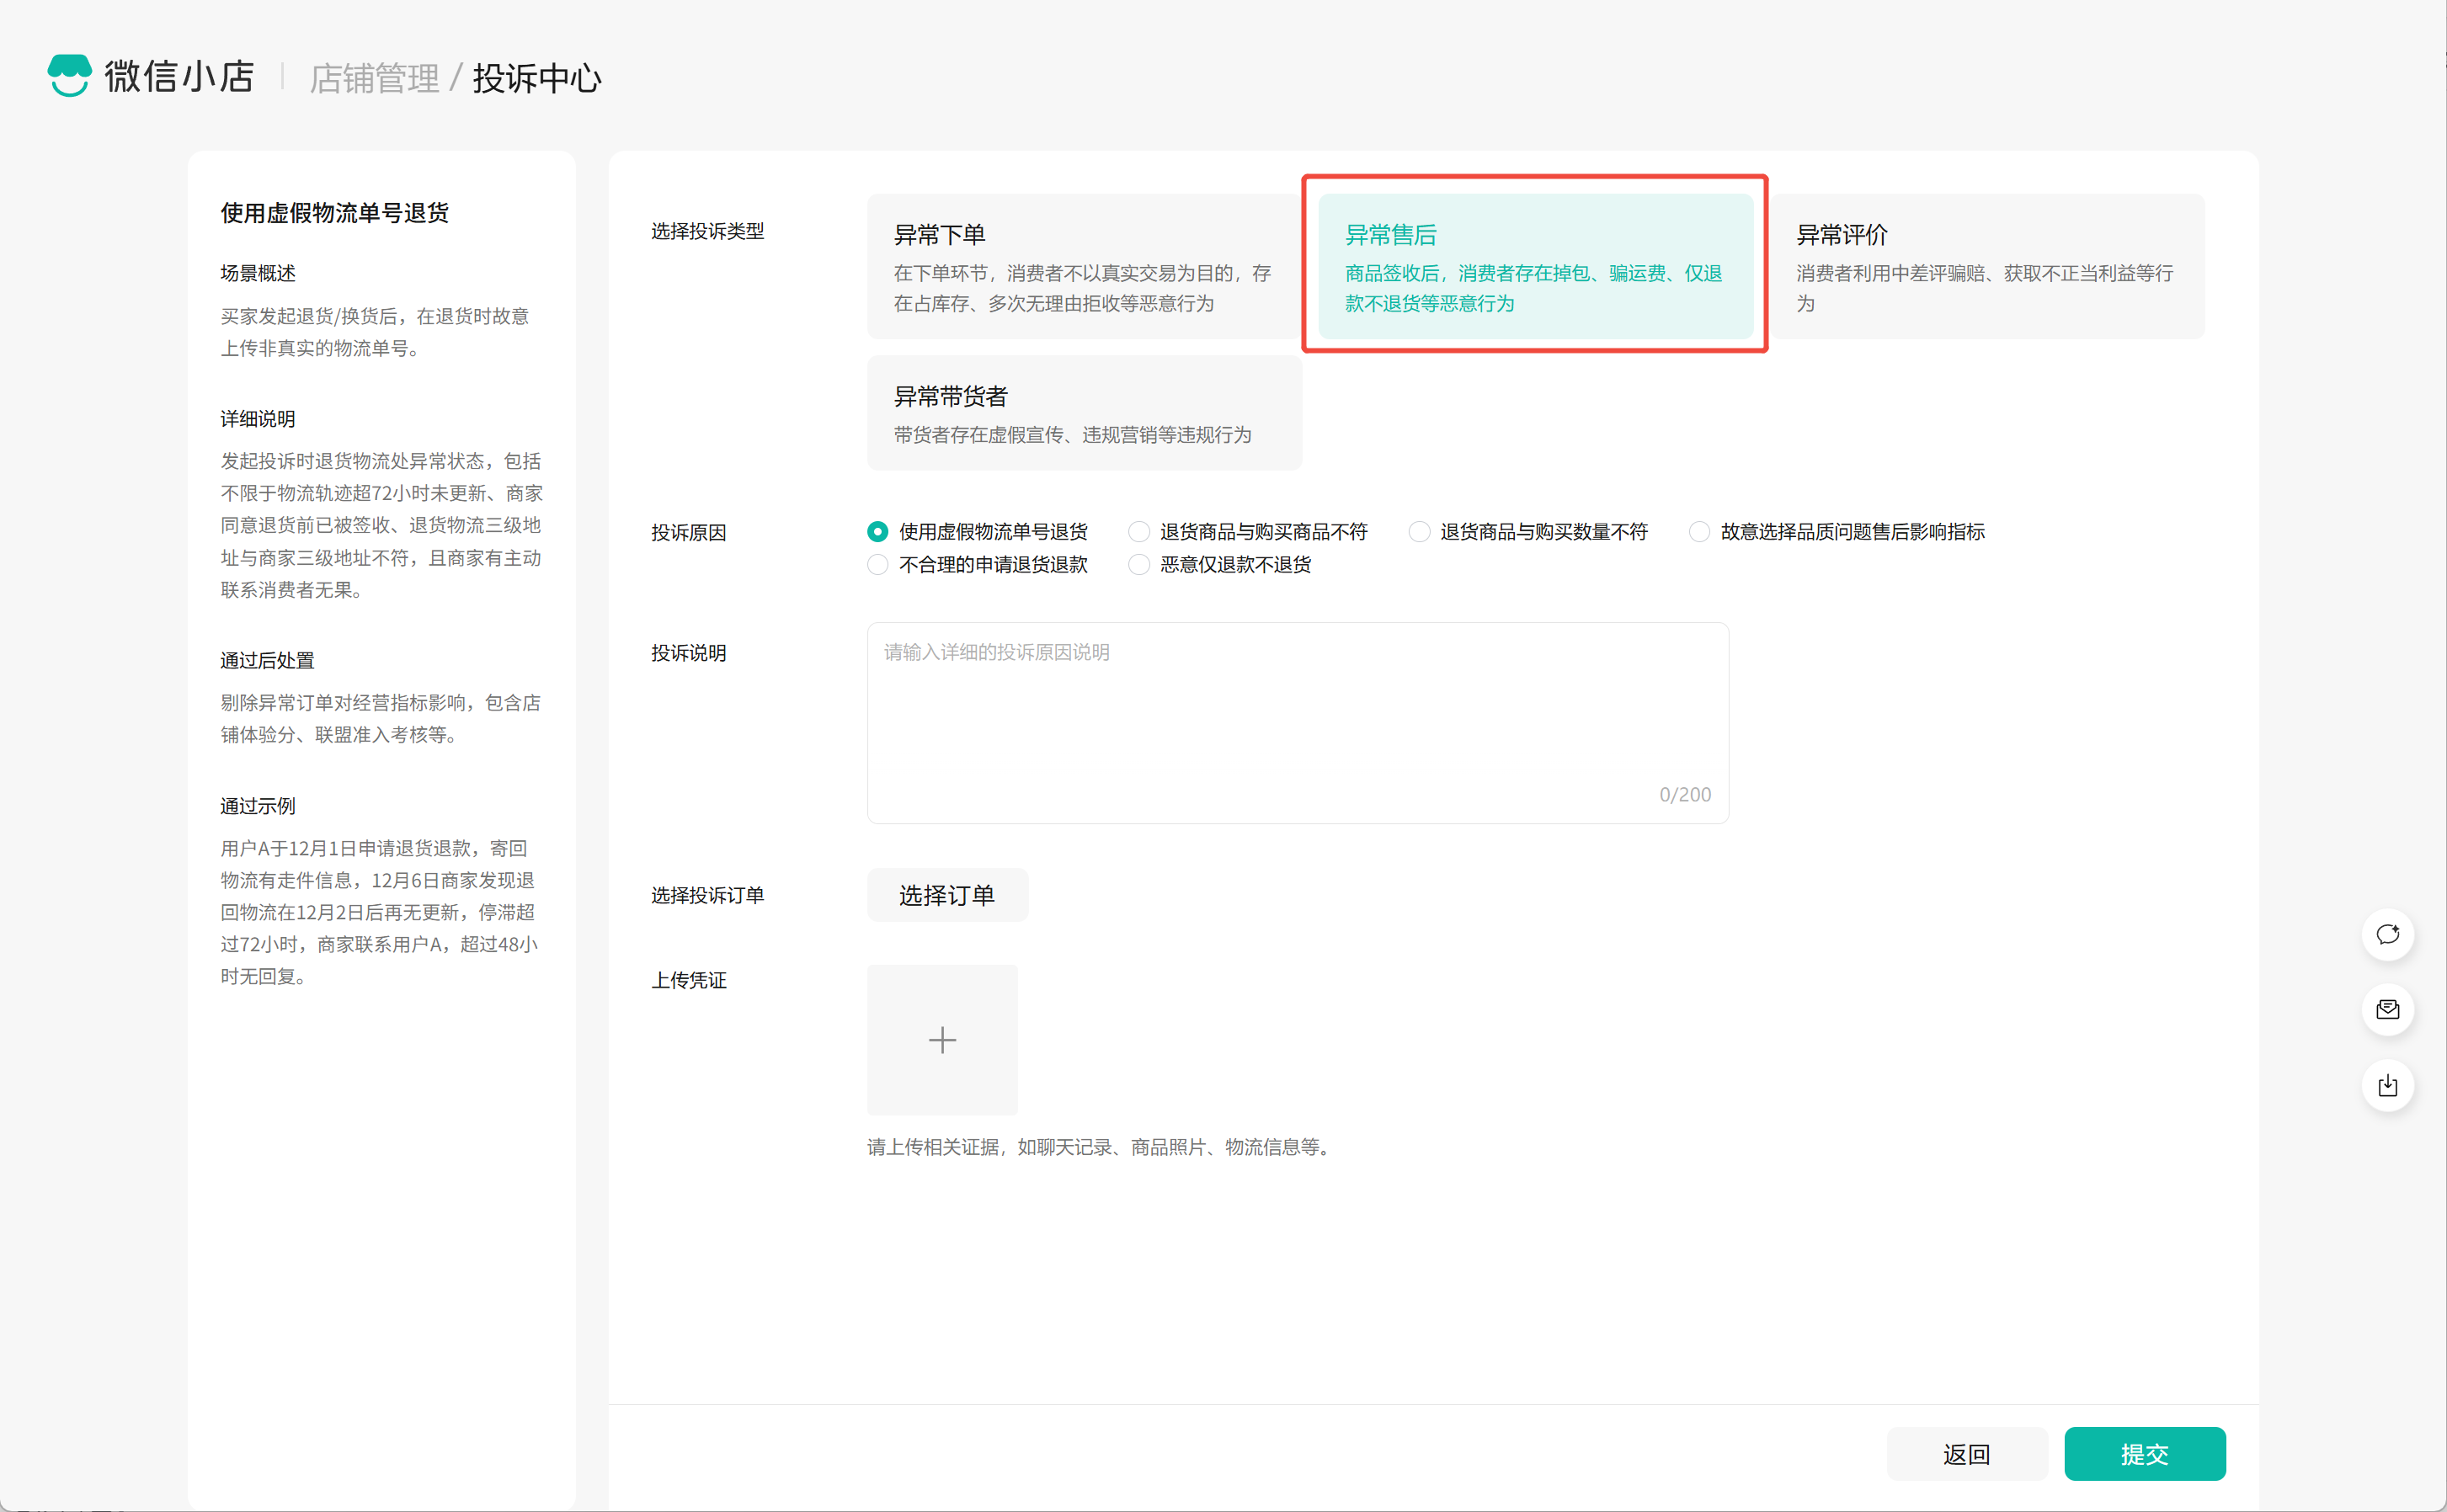The height and width of the screenshot is (1512, 2447).
Task: Open the customer service chat icon
Action: click(x=2387, y=934)
